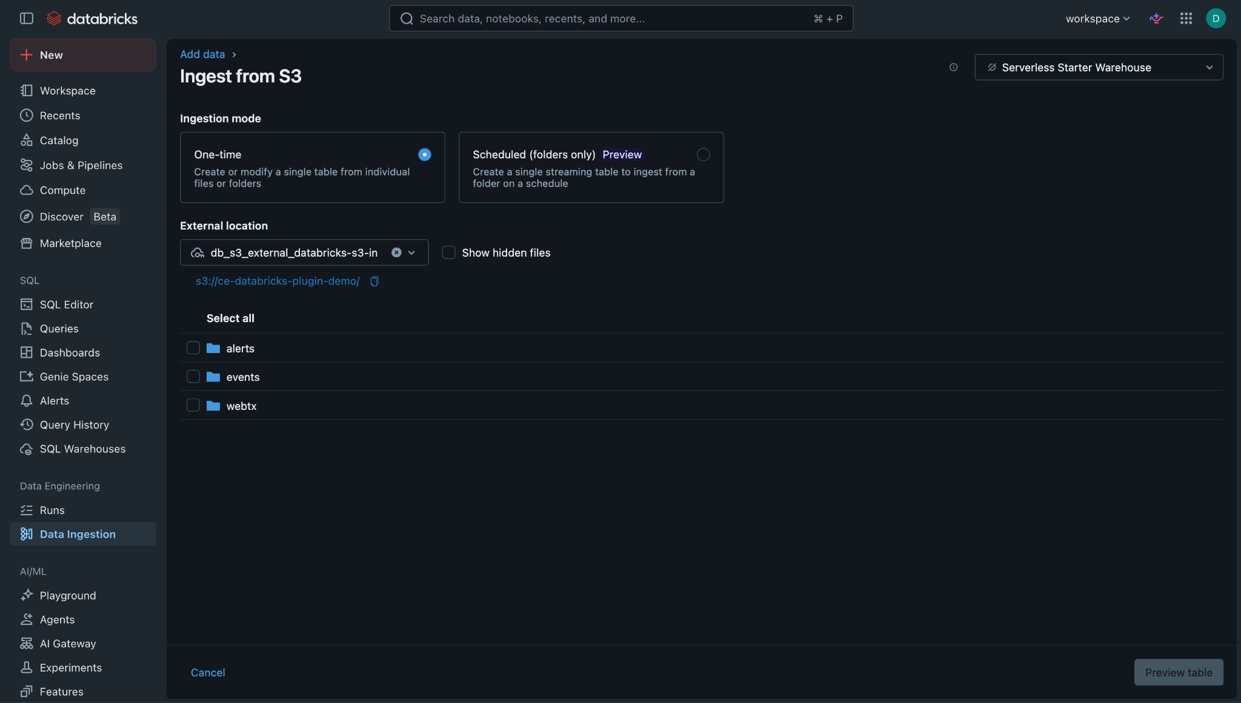
Task: Open the Compute page
Action: click(x=82, y=190)
